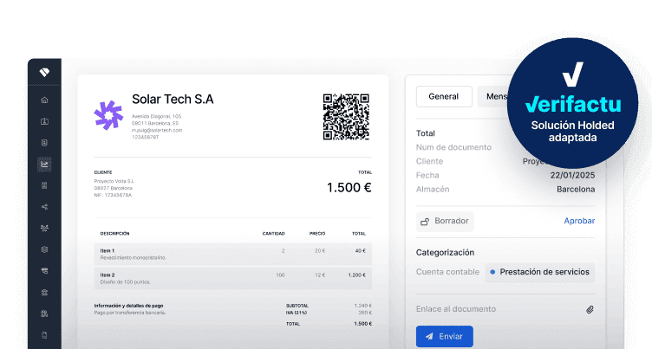The height and width of the screenshot is (349, 652).
Task: Open the stacked layers icon in the sidebar
Action: pos(44,249)
